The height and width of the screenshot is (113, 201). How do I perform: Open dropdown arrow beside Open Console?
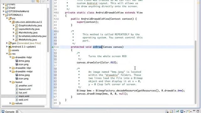191,112
